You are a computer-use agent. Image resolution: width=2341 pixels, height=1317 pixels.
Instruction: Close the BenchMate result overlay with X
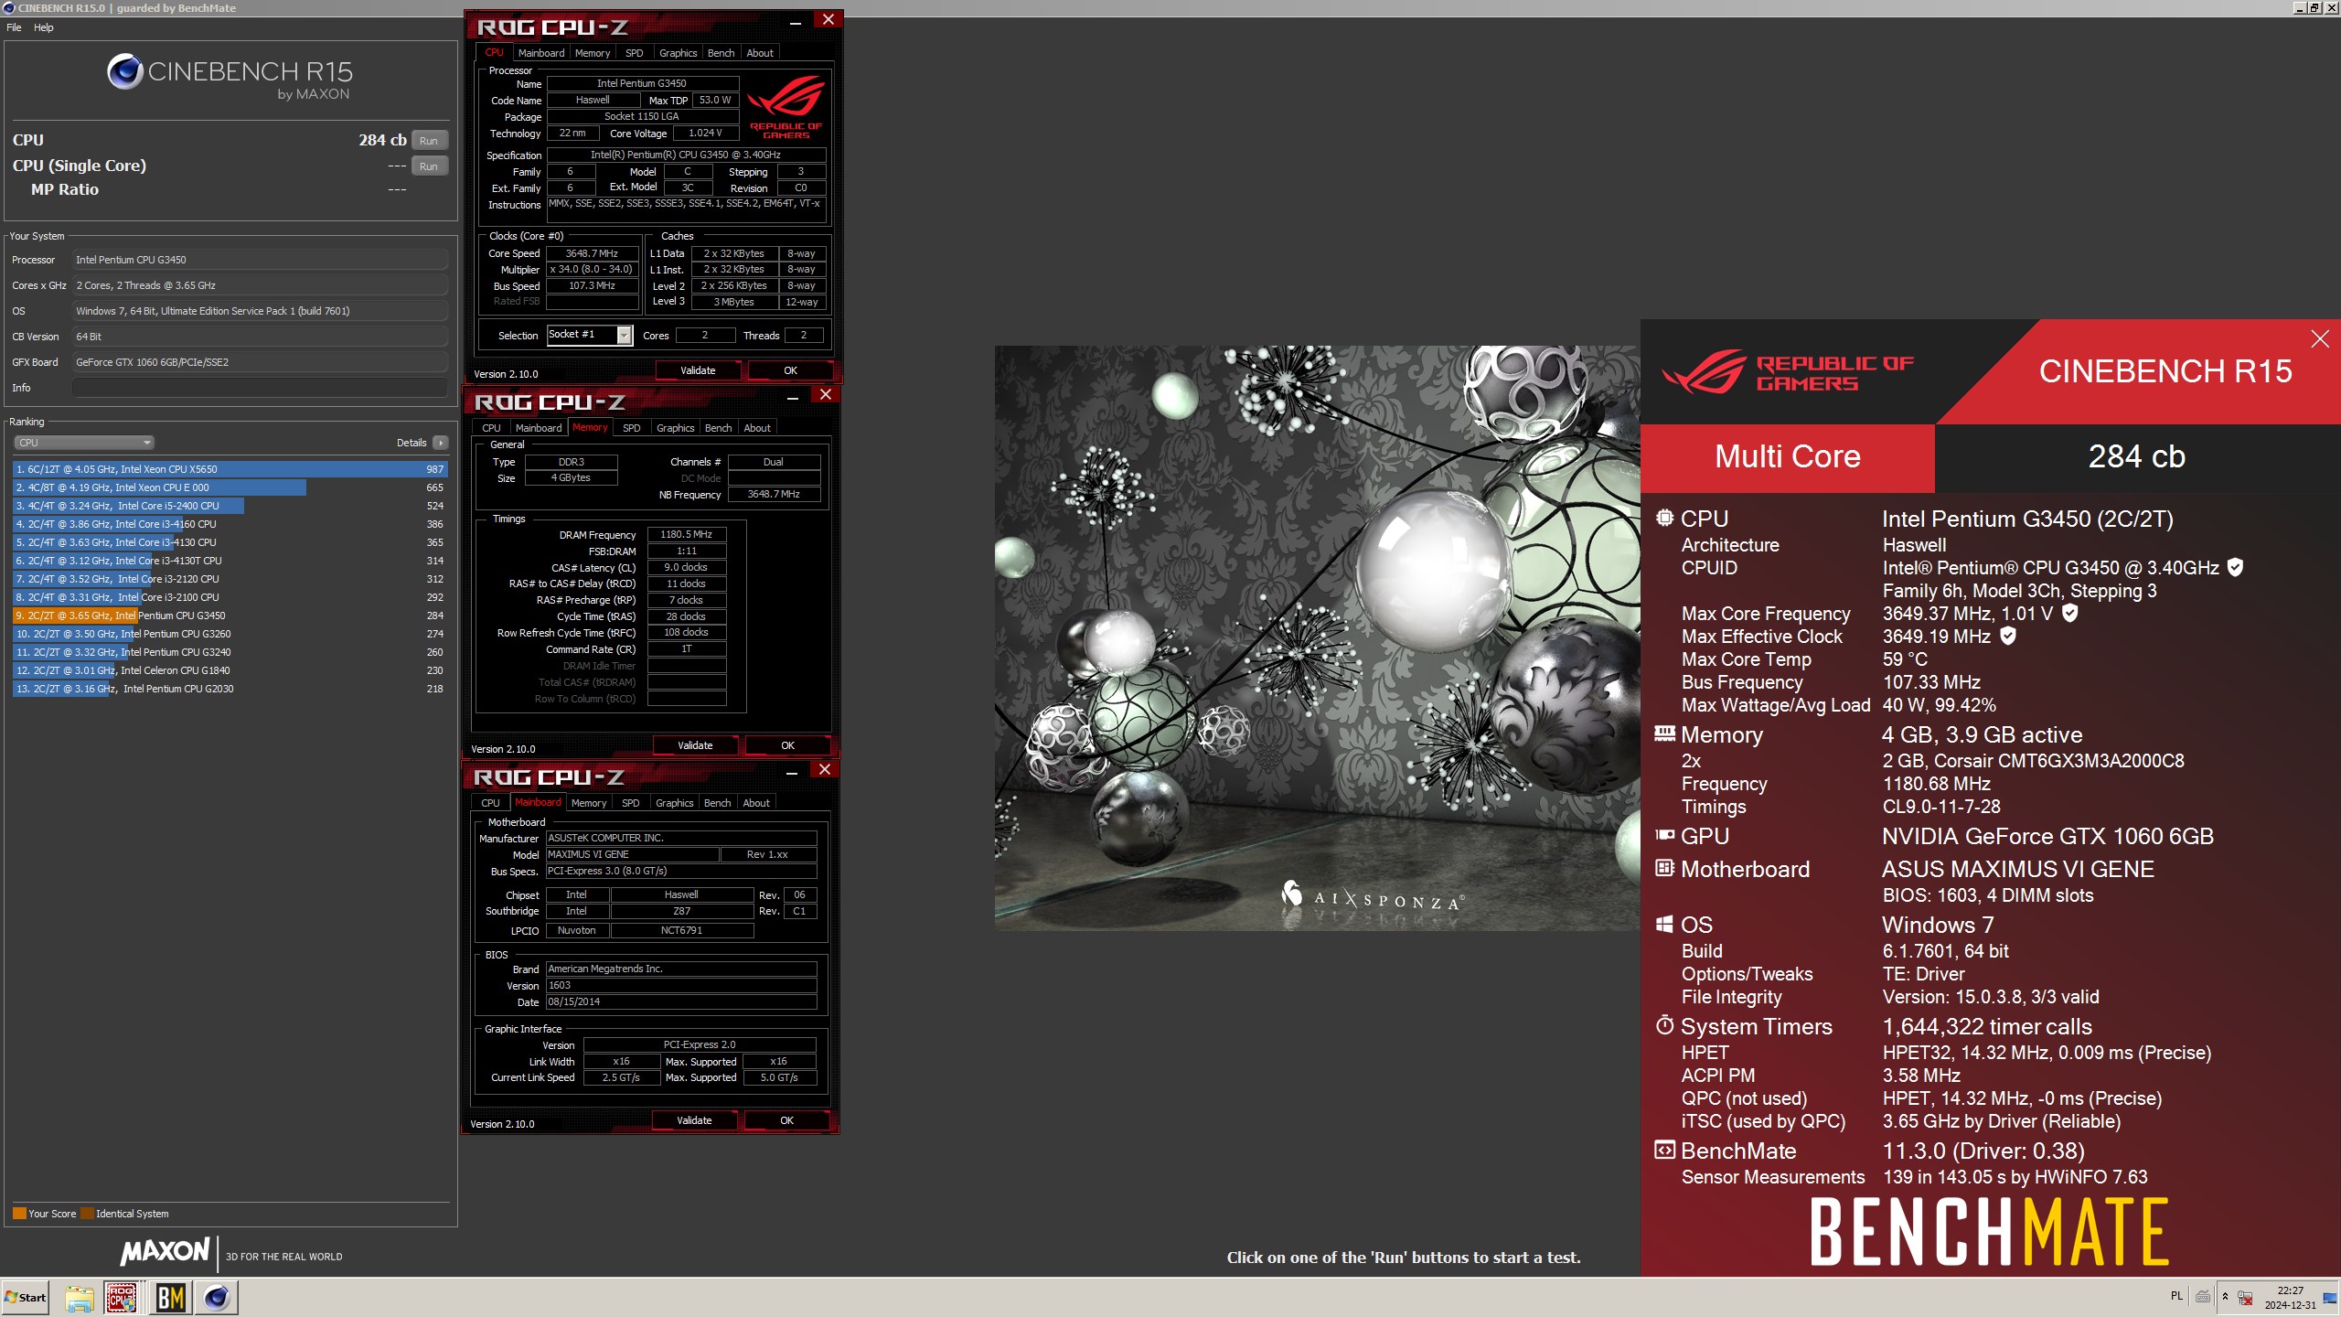click(x=2320, y=339)
